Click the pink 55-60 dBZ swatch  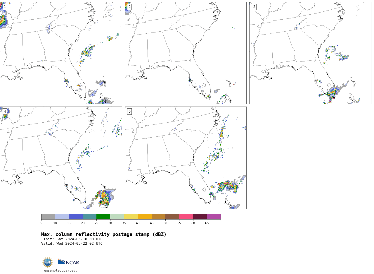pos(186,217)
